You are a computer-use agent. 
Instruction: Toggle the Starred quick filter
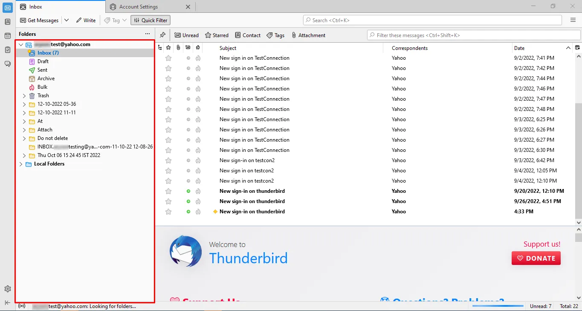[x=217, y=35]
